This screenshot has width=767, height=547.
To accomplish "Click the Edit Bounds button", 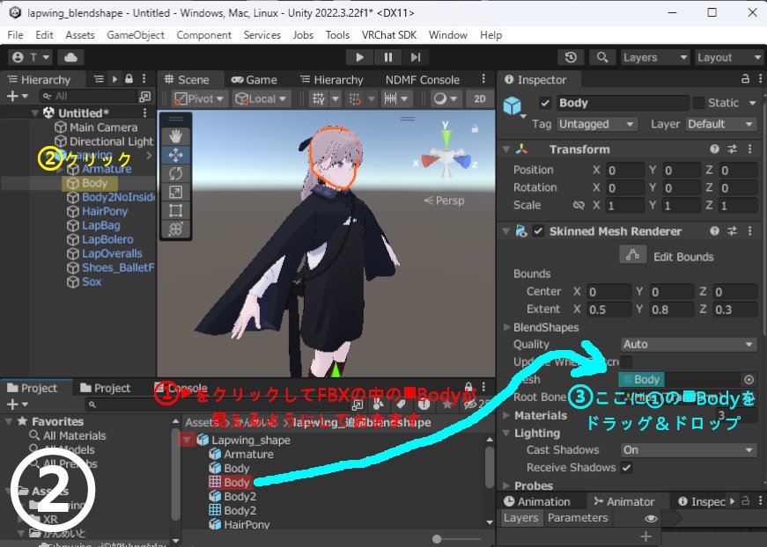I will (632, 255).
